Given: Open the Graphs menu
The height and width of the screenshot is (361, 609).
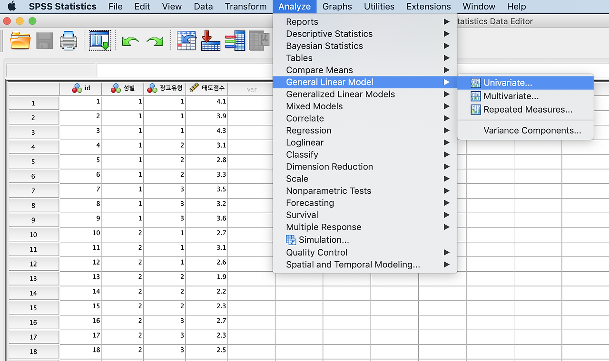Looking at the screenshot, I should (x=337, y=6).
